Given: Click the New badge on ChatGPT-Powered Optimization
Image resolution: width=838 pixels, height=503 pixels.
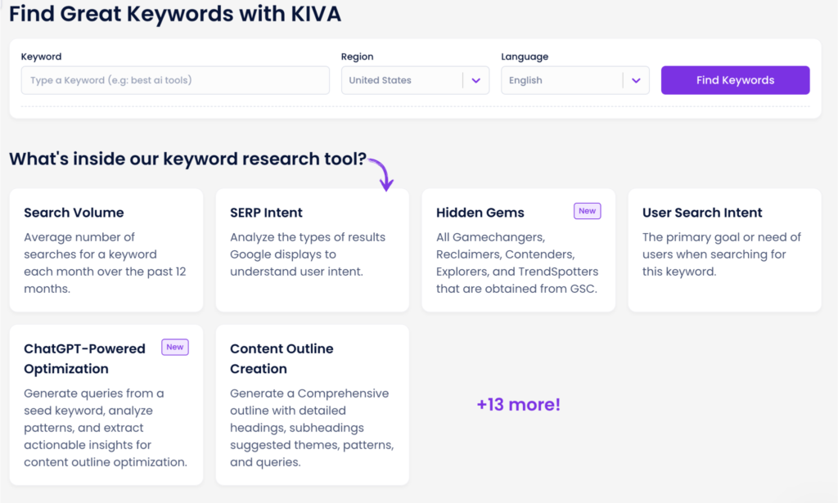Looking at the screenshot, I should click(175, 347).
